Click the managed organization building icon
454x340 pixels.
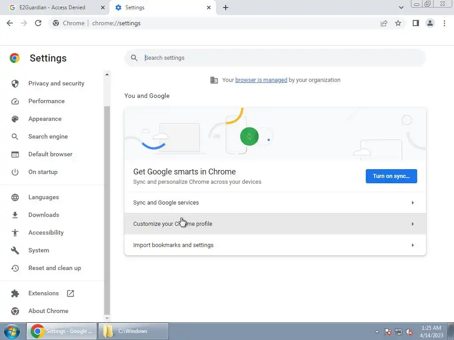tap(214, 80)
